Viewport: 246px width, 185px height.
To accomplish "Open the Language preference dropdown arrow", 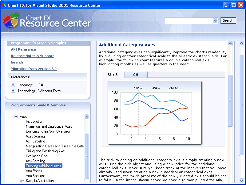I will 13,85.
